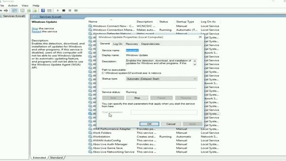Click Restart Service toolbar icon
Screen dimensions: 286x161
point(76,11)
